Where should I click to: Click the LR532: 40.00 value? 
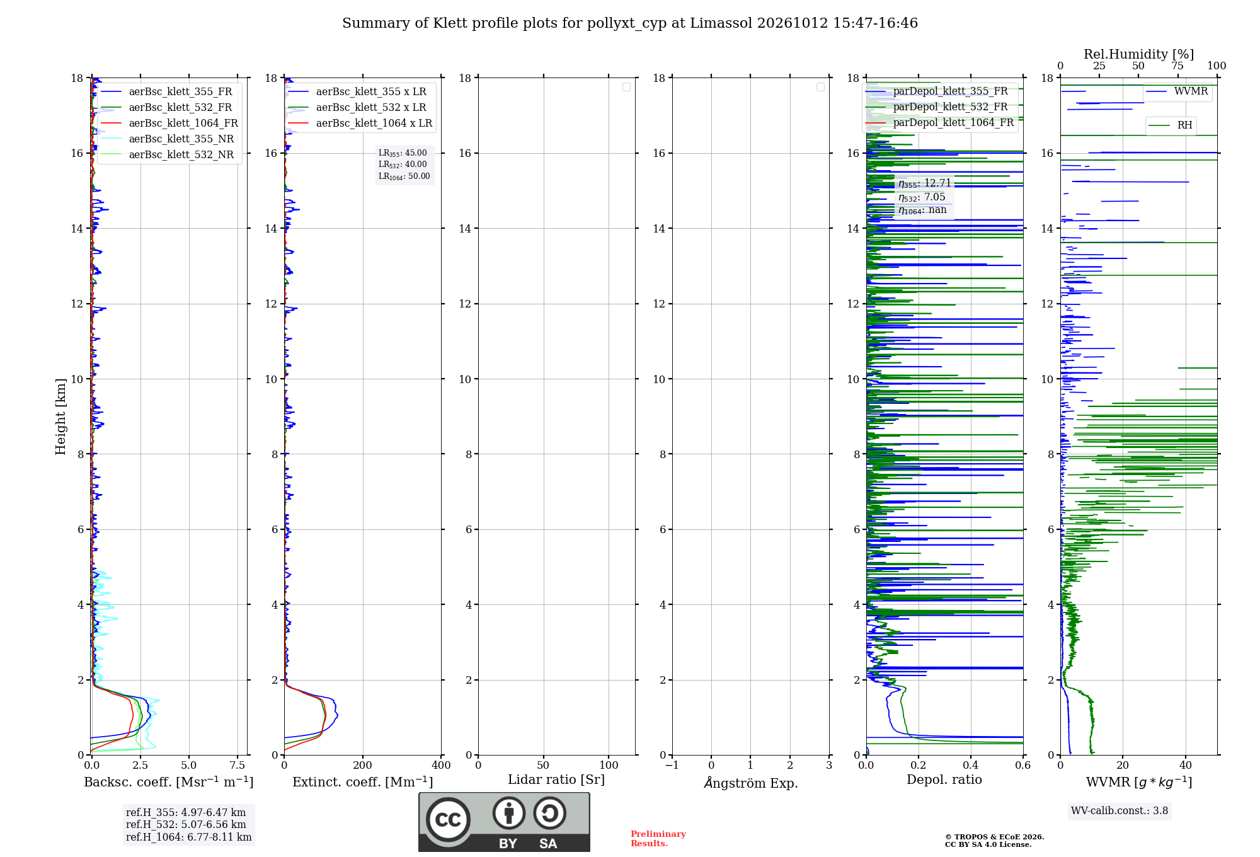coord(403,164)
